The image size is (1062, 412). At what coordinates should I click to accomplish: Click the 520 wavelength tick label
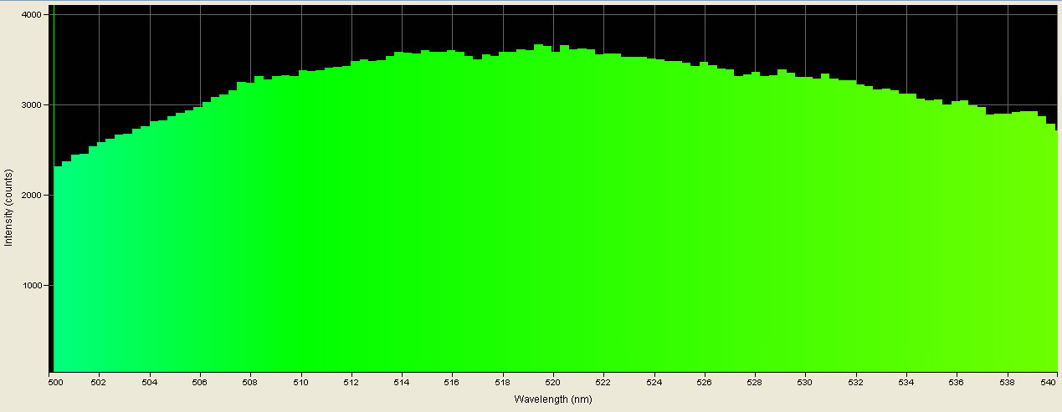click(x=553, y=384)
